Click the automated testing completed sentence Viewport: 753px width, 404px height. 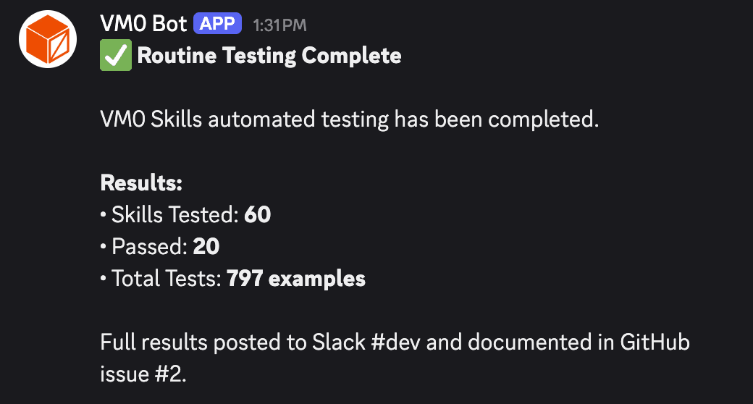pyautogui.click(x=350, y=119)
